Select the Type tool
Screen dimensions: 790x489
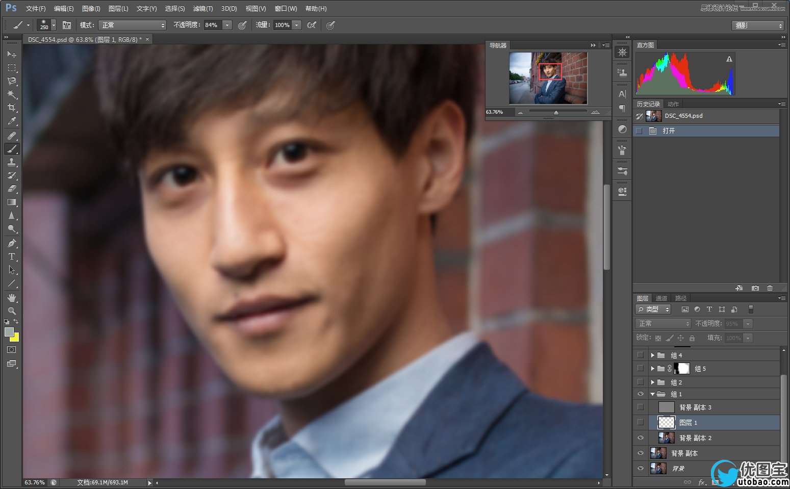pyautogui.click(x=12, y=256)
